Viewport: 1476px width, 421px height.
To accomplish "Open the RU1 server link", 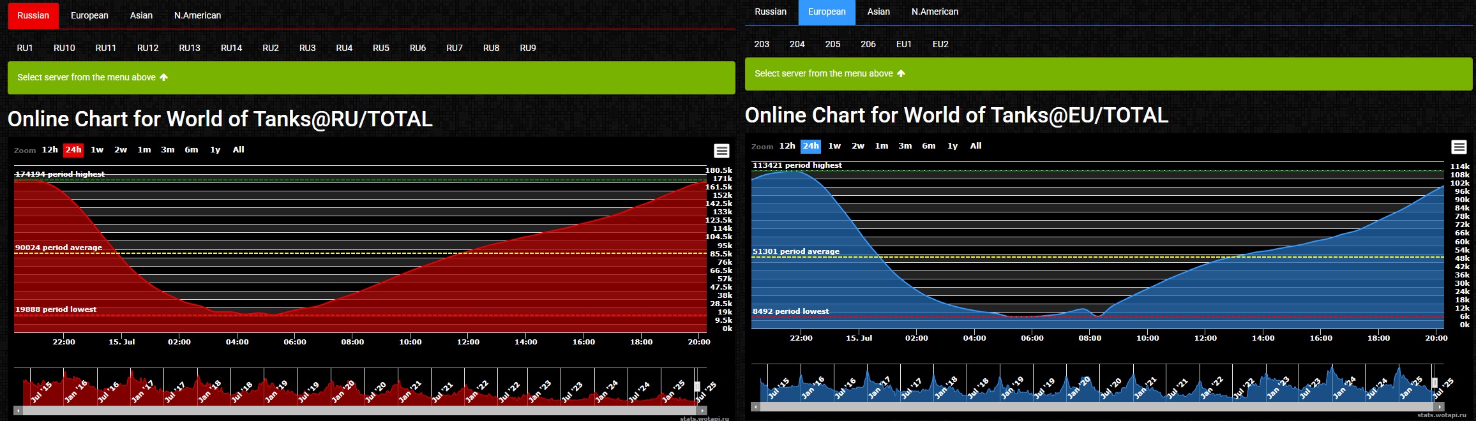I will tap(25, 48).
